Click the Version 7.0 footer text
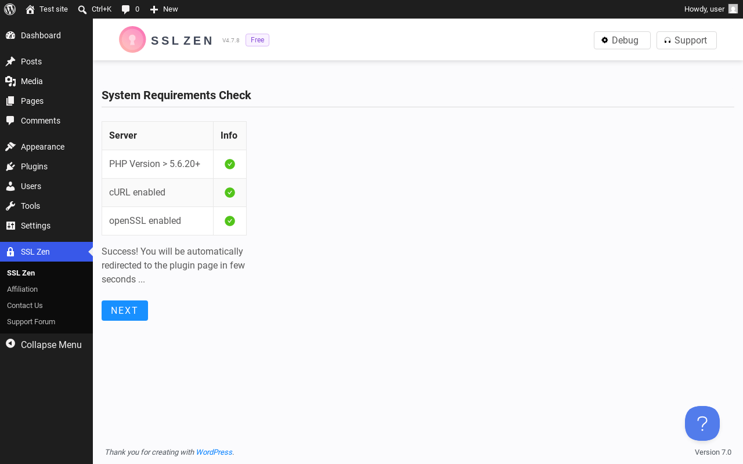 click(713, 452)
